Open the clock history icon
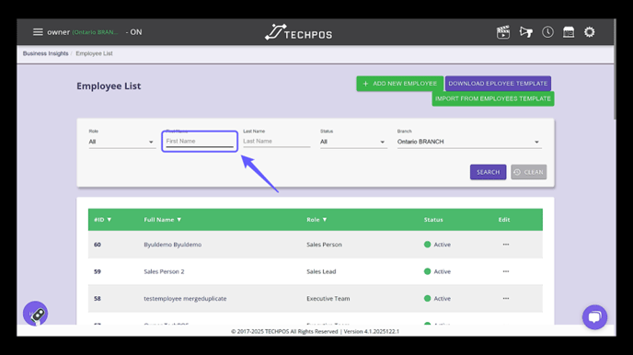633x355 pixels. (x=547, y=32)
